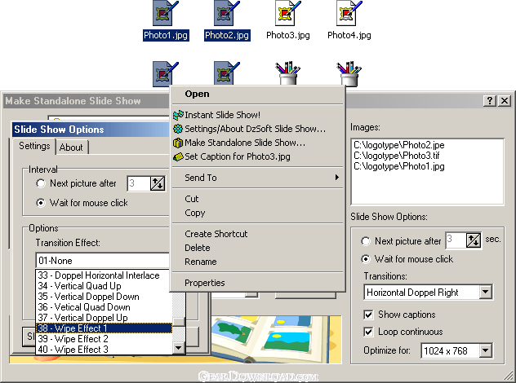Screen dimensions: 516x383
Task: Click the photo album preview image
Action: (x=276, y=339)
